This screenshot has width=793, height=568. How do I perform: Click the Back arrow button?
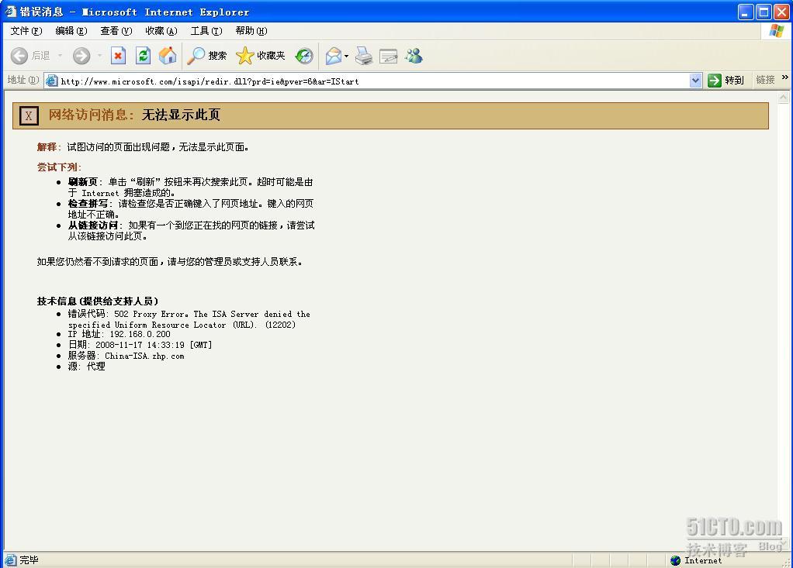(x=19, y=56)
